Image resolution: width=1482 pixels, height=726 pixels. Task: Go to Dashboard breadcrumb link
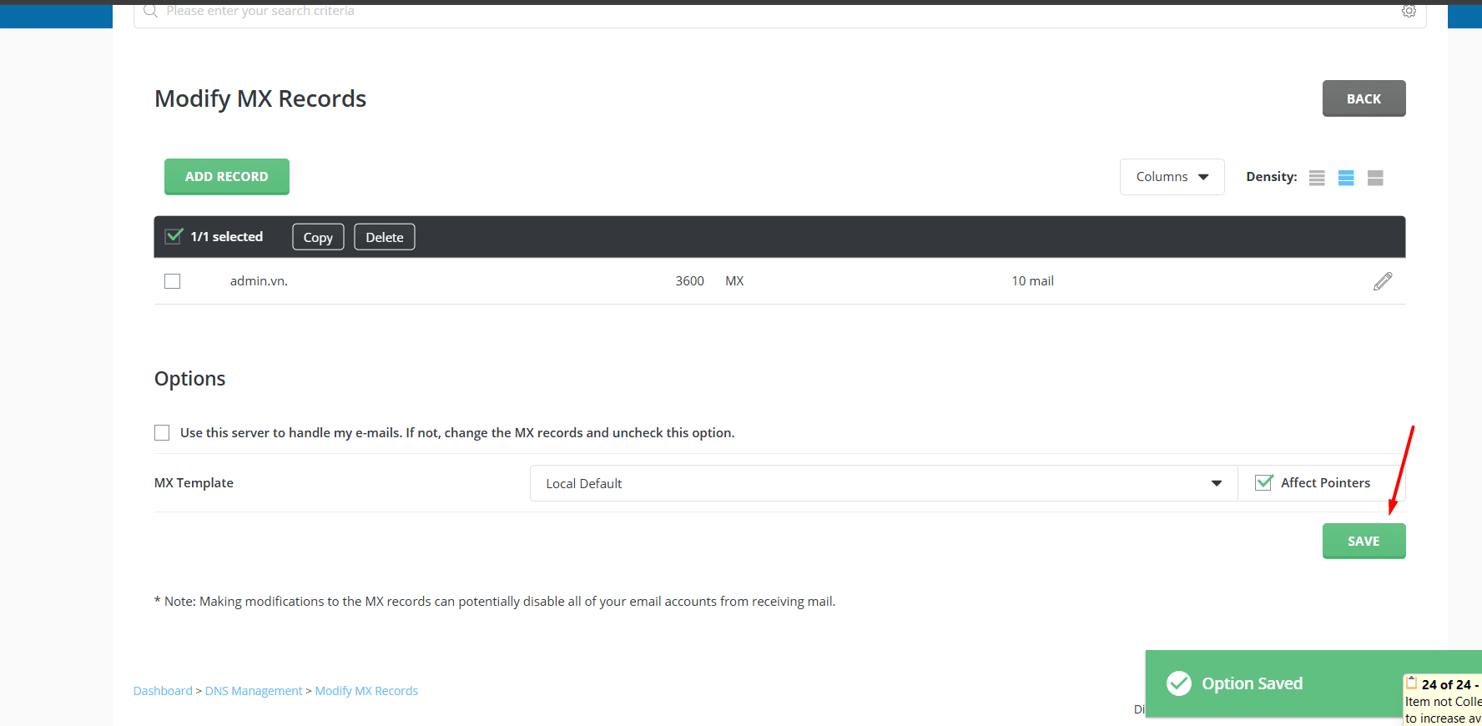[x=163, y=691]
